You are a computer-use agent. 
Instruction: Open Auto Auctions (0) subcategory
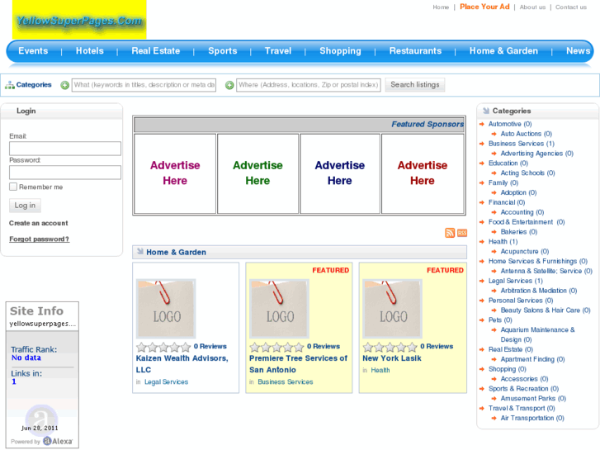(527, 134)
